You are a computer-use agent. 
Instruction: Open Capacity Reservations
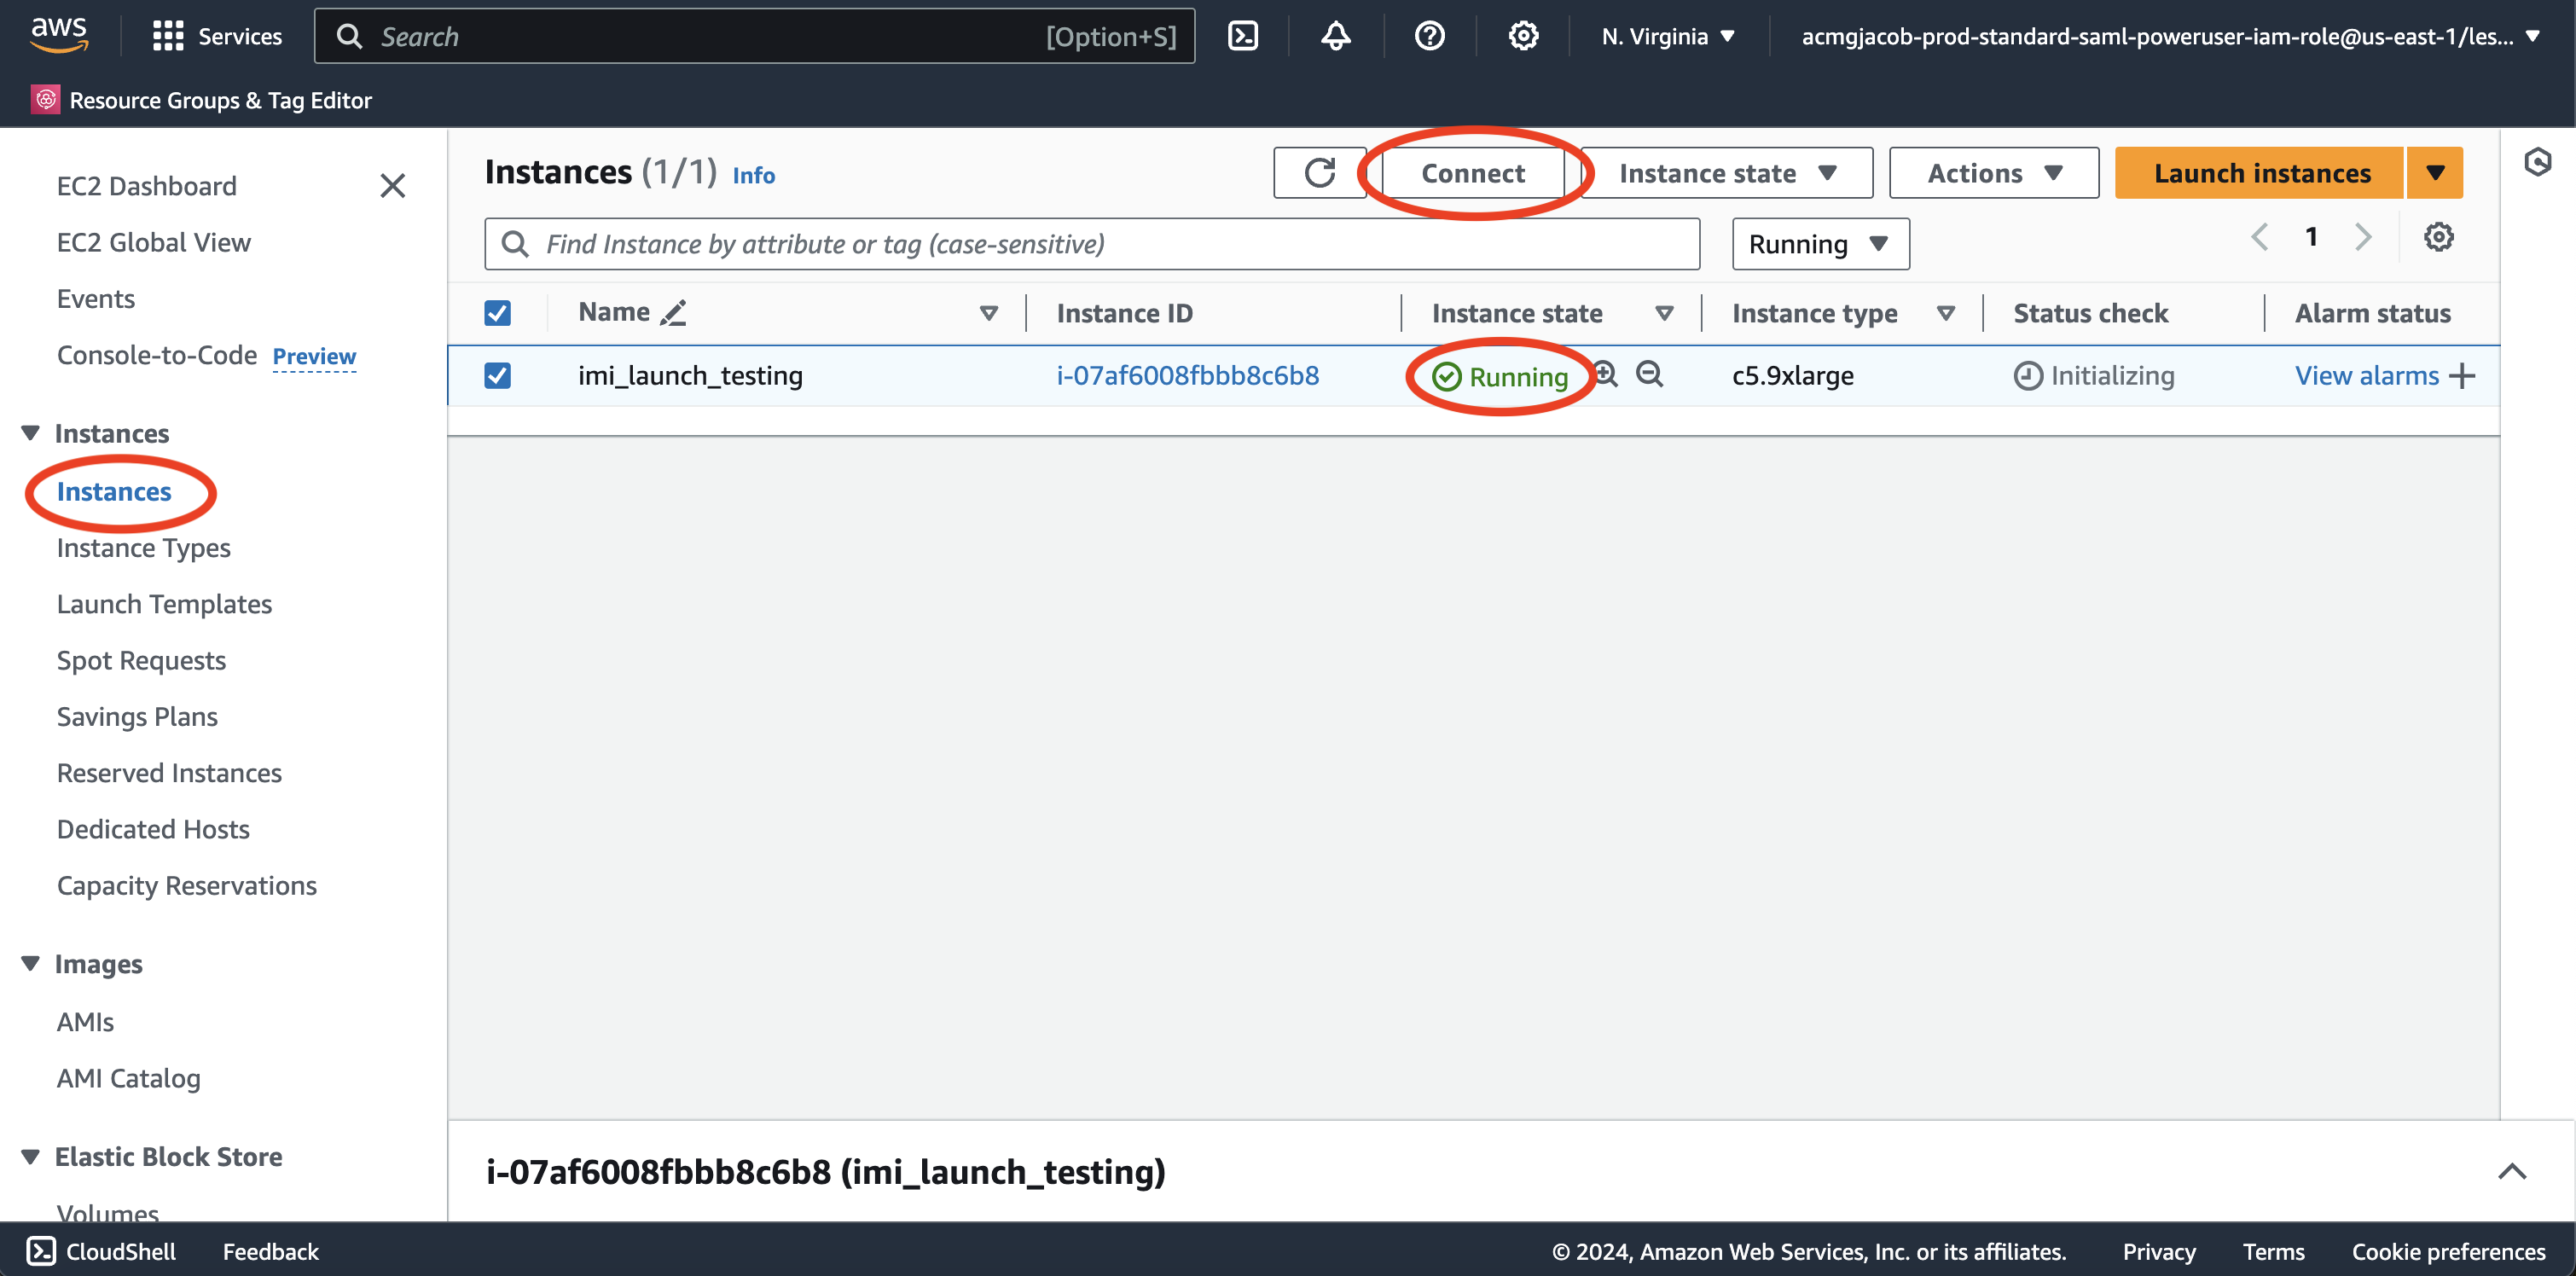click(186, 885)
